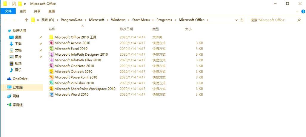Click the 音乐 music note icon

[12, 70]
